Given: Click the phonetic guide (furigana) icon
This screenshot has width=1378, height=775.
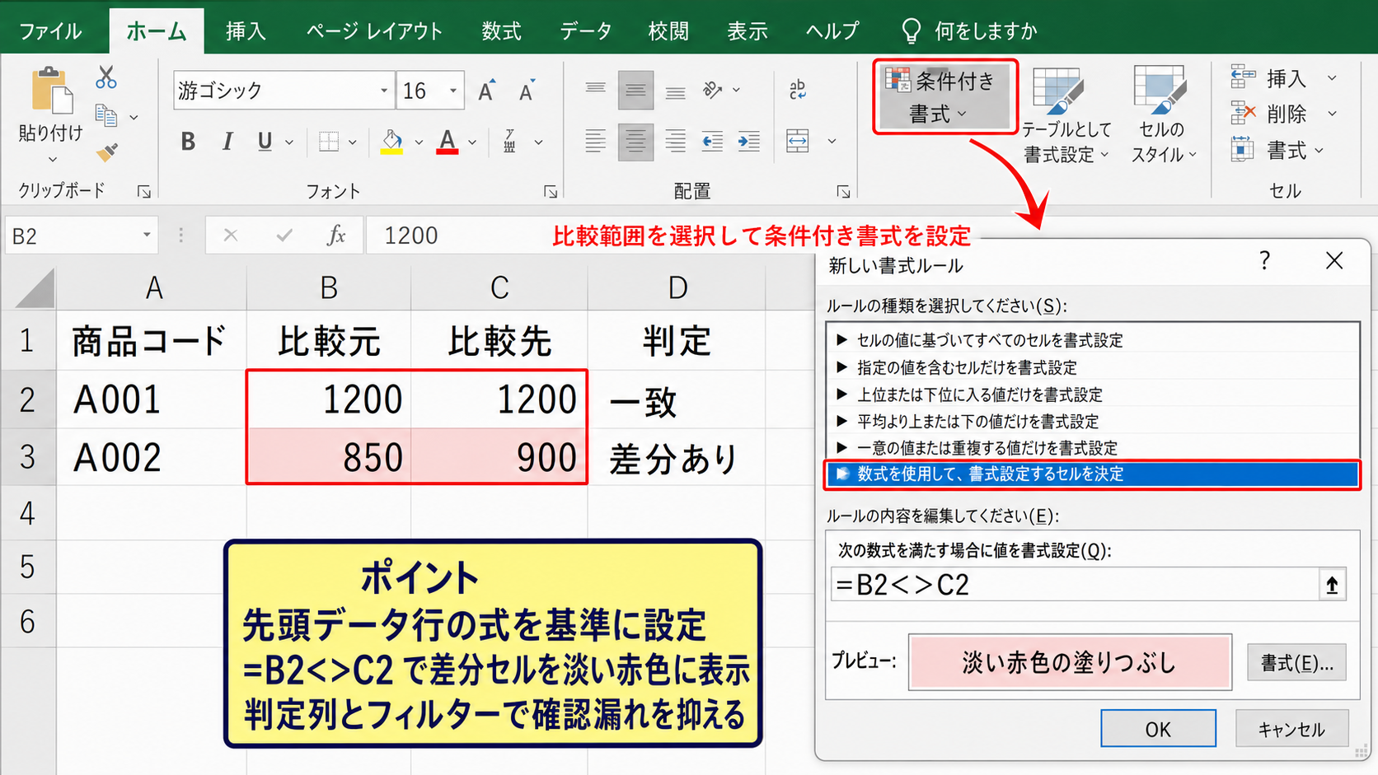Looking at the screenshot, I should (x=510, y=142).
